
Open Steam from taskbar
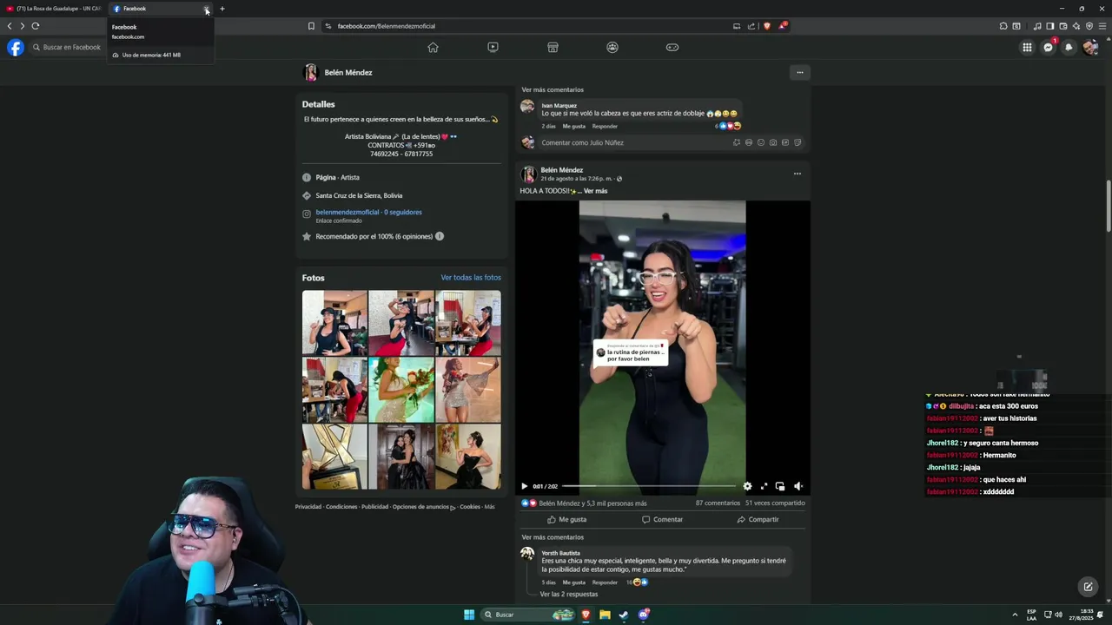(624, 615)
